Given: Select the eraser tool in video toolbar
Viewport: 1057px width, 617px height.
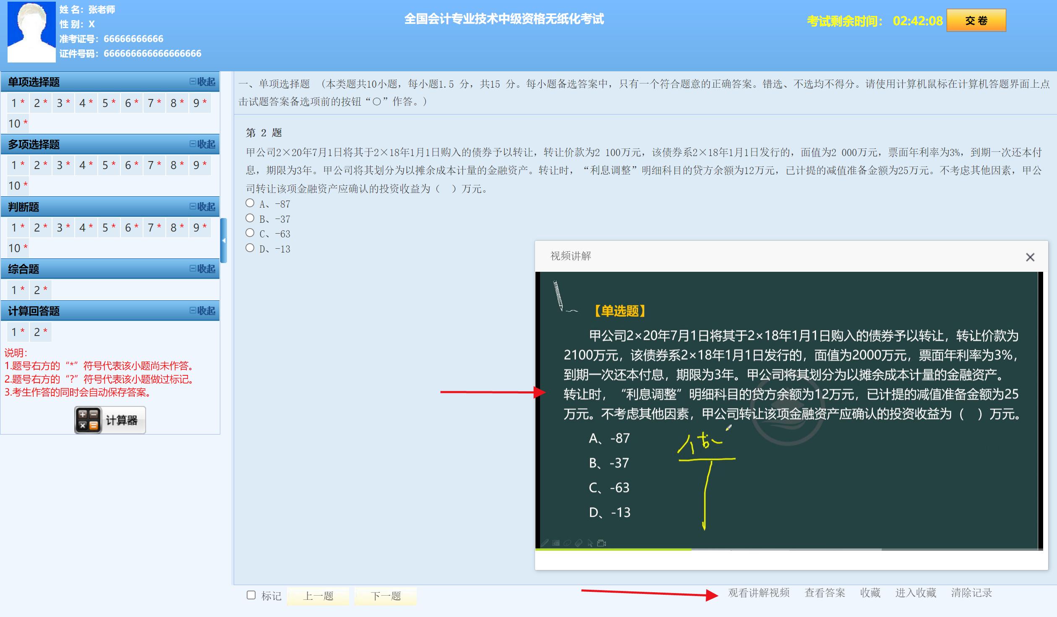Looking at the screenshot, I should tap(578, 543).
